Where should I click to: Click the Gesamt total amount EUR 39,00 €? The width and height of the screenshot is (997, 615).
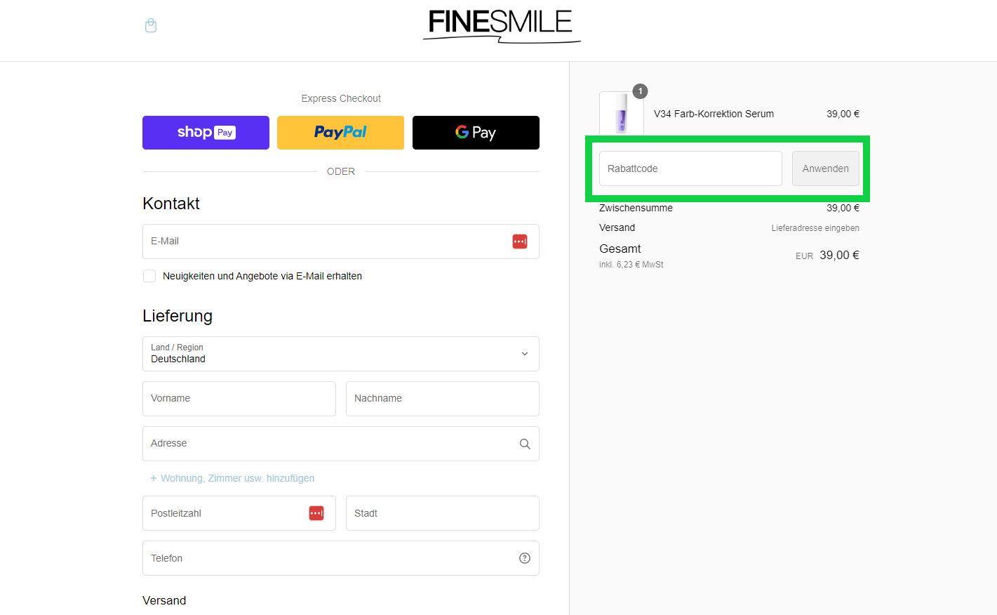[827, 256]
